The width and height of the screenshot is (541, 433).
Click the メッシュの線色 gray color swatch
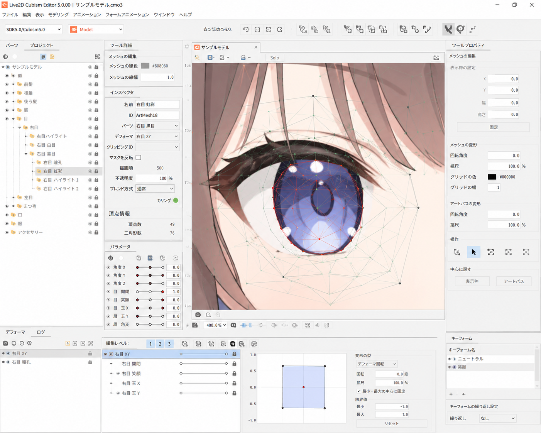[x=145, y=66]
